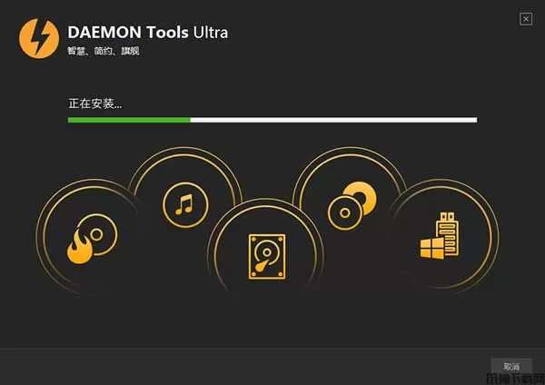Viewport: 545px width, 385px height.
Task: Click the DAEMON Tools Ultra title text
Action: (x=148, y=33)
